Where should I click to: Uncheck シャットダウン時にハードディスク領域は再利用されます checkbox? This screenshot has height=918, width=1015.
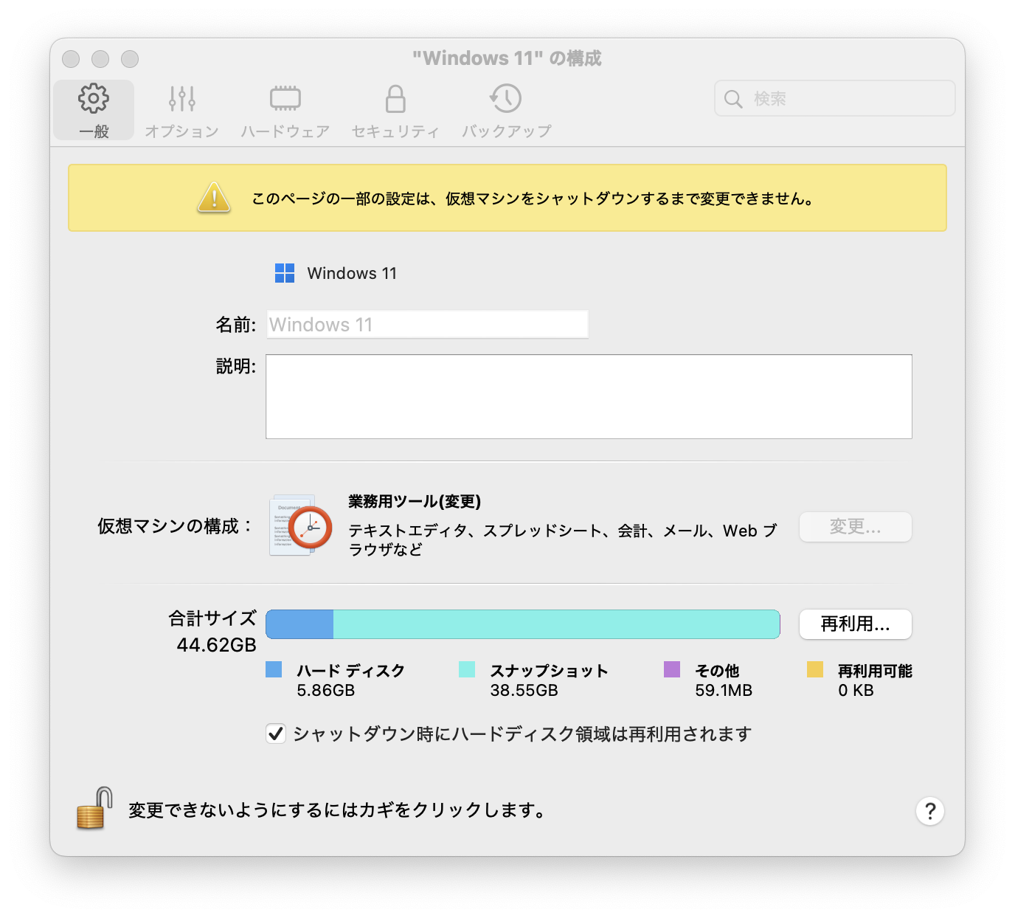coord(276,734)
